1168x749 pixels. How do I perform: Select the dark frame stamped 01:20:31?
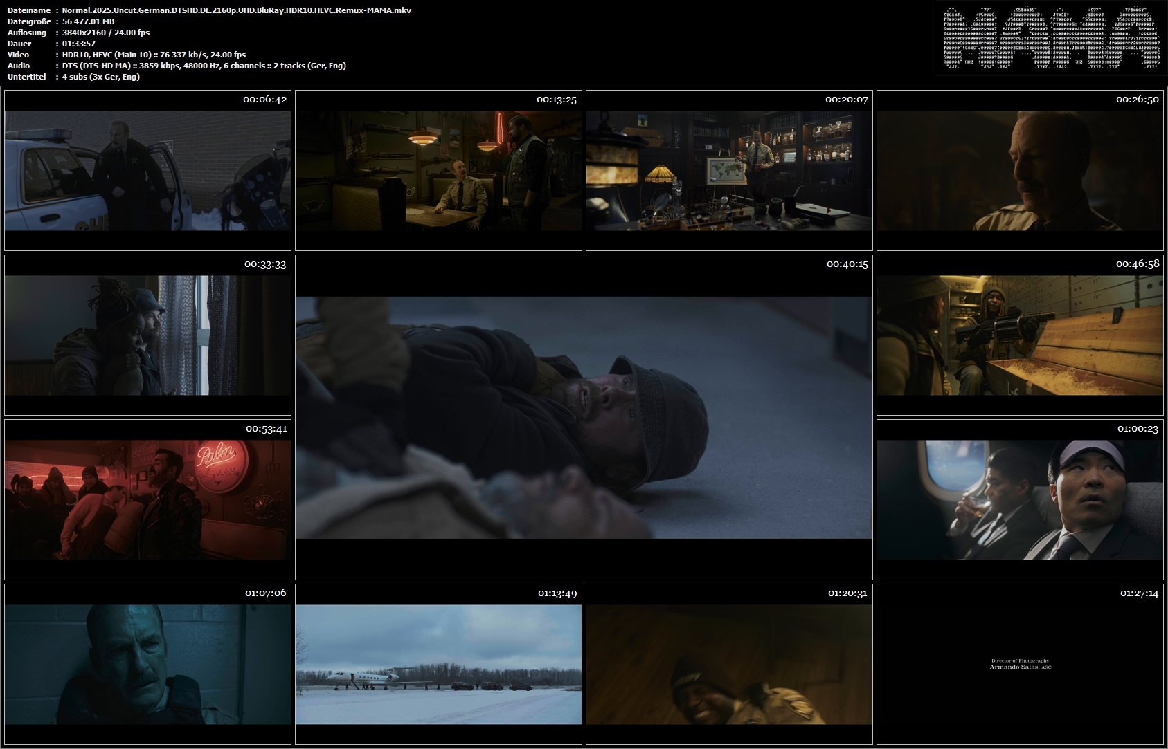pos(729,664)
